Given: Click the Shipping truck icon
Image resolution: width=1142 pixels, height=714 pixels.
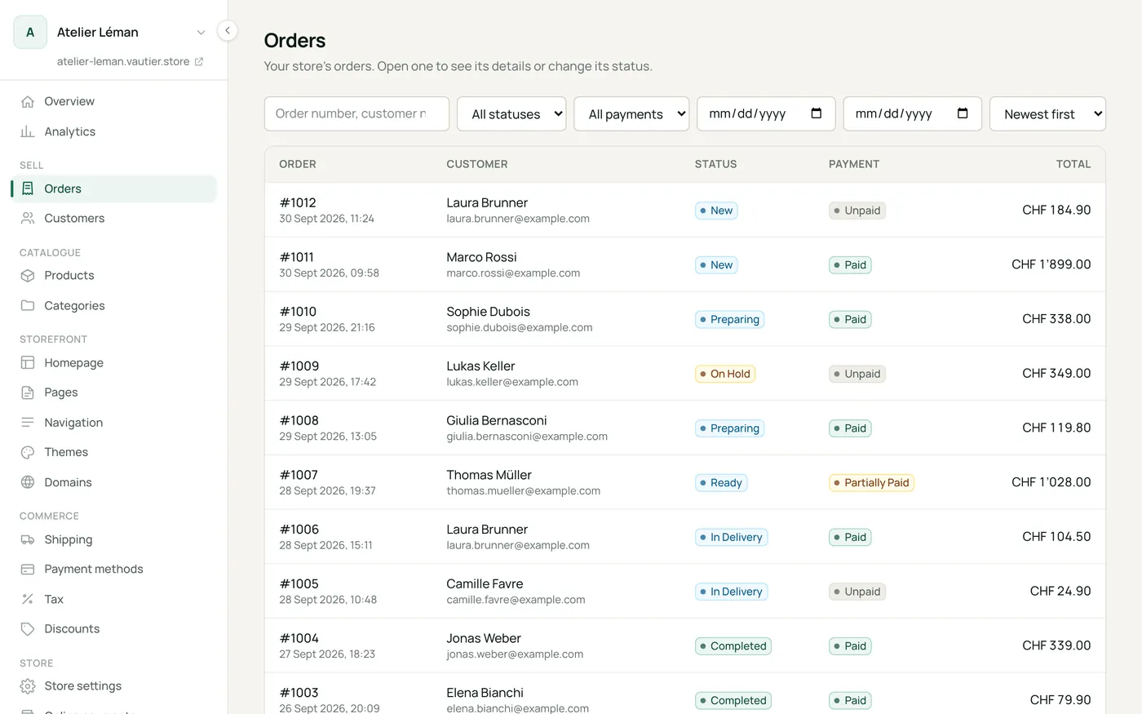Looking at the screenshot, I should pyautogui.click(x=28, y=539).
